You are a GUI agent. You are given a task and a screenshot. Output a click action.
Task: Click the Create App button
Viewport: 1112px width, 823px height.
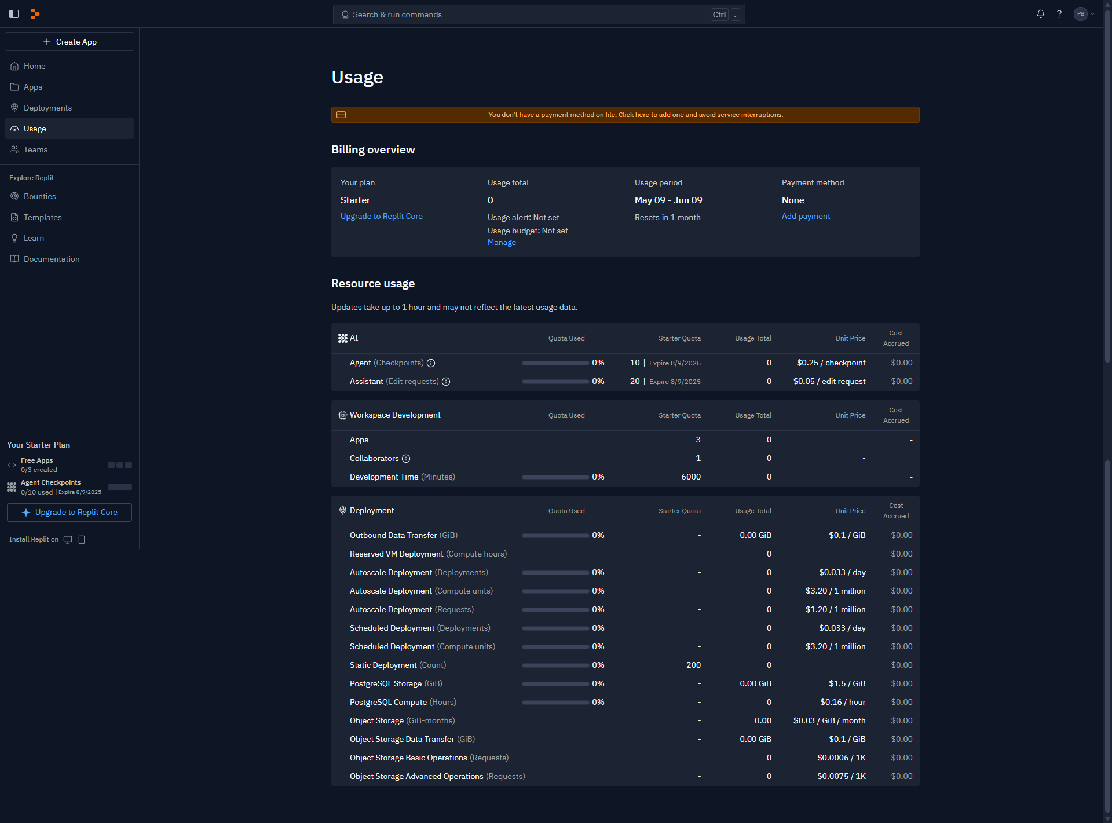tap(69, 42)
